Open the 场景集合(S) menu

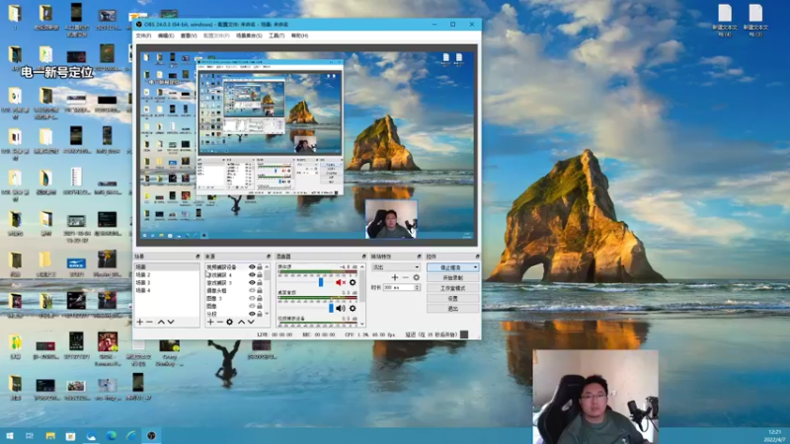249,36
